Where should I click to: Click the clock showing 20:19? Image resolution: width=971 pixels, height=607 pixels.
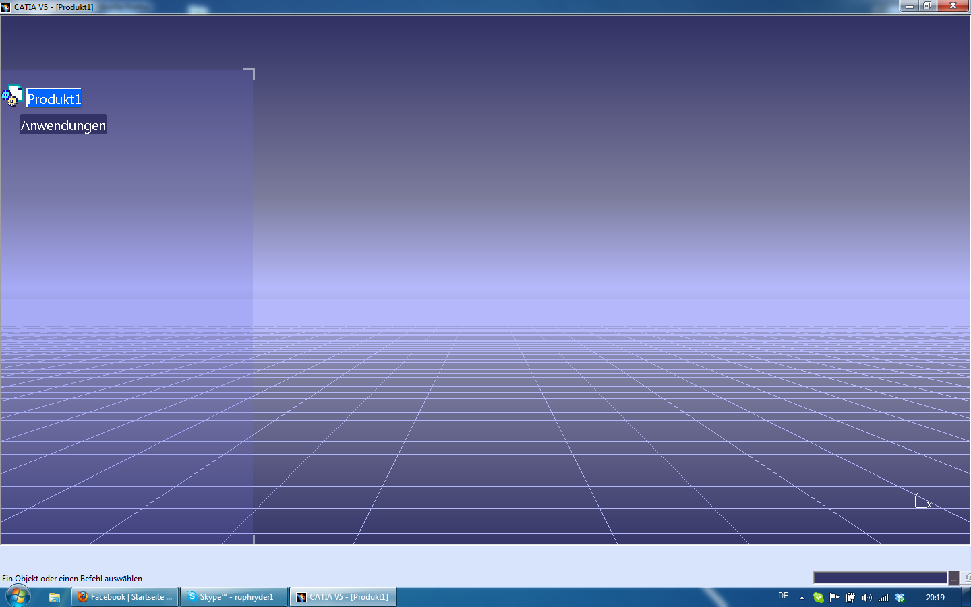coord(935,598)
